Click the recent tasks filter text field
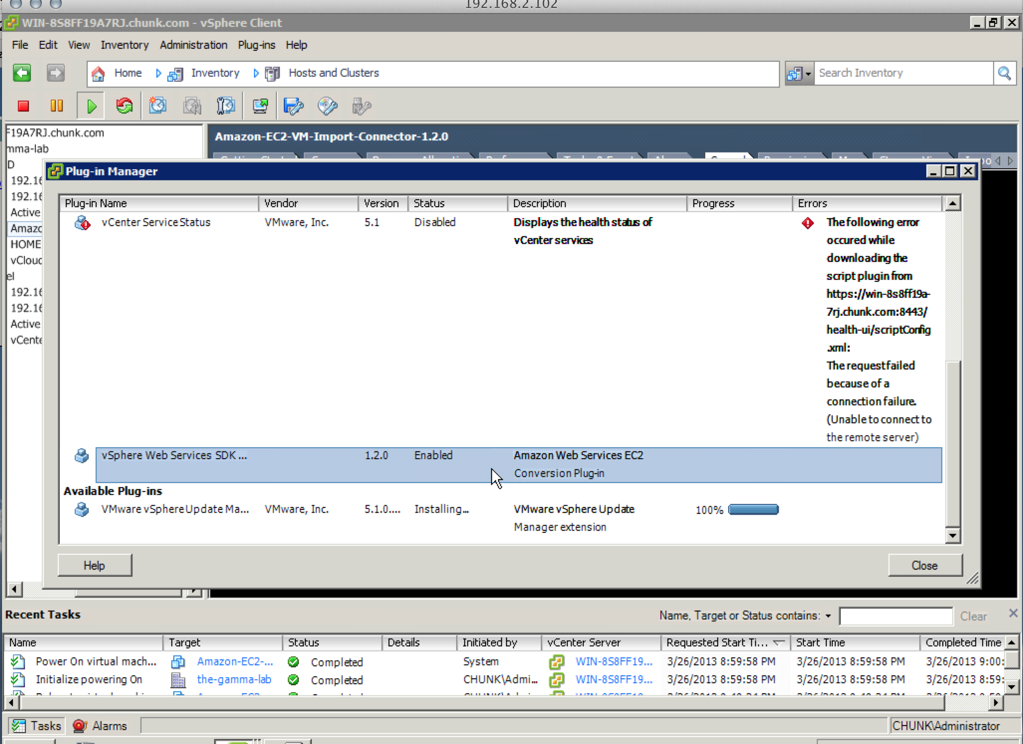 click(x=895, y=616)
